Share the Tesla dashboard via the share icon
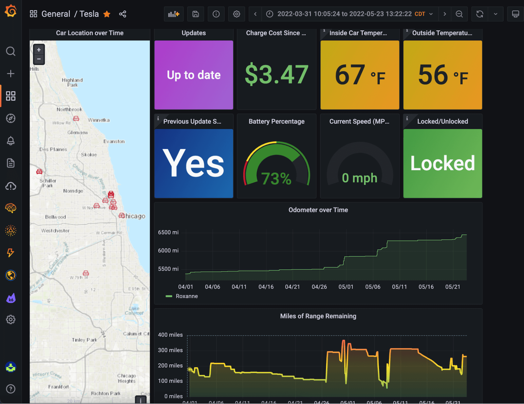Viewport: 524px width, 404px height. tap(123, 14)
